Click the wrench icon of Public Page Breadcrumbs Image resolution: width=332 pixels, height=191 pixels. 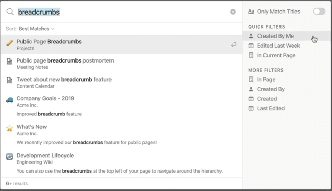pos(10,42)
